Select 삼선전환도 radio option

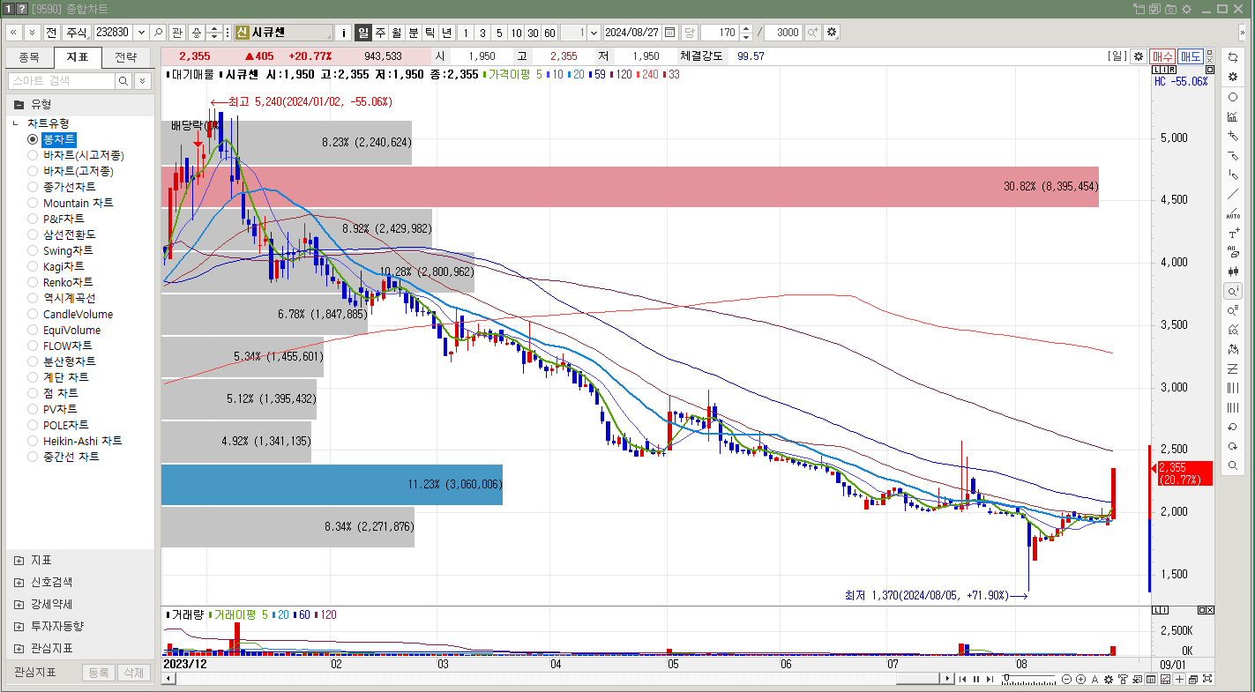(x=33, y=234)
